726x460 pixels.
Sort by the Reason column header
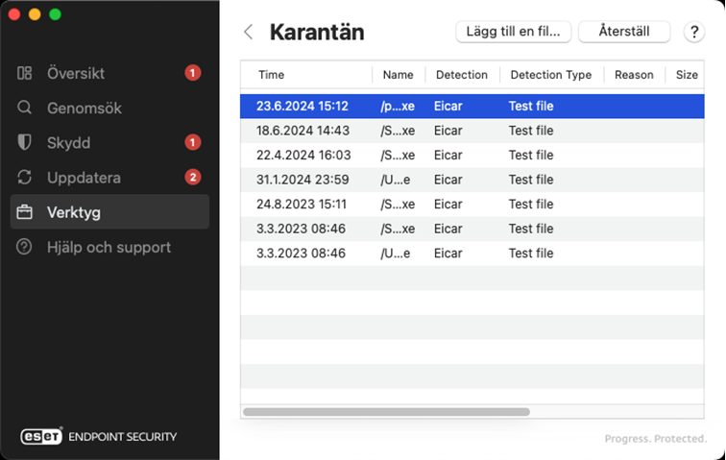click(634, 75)
